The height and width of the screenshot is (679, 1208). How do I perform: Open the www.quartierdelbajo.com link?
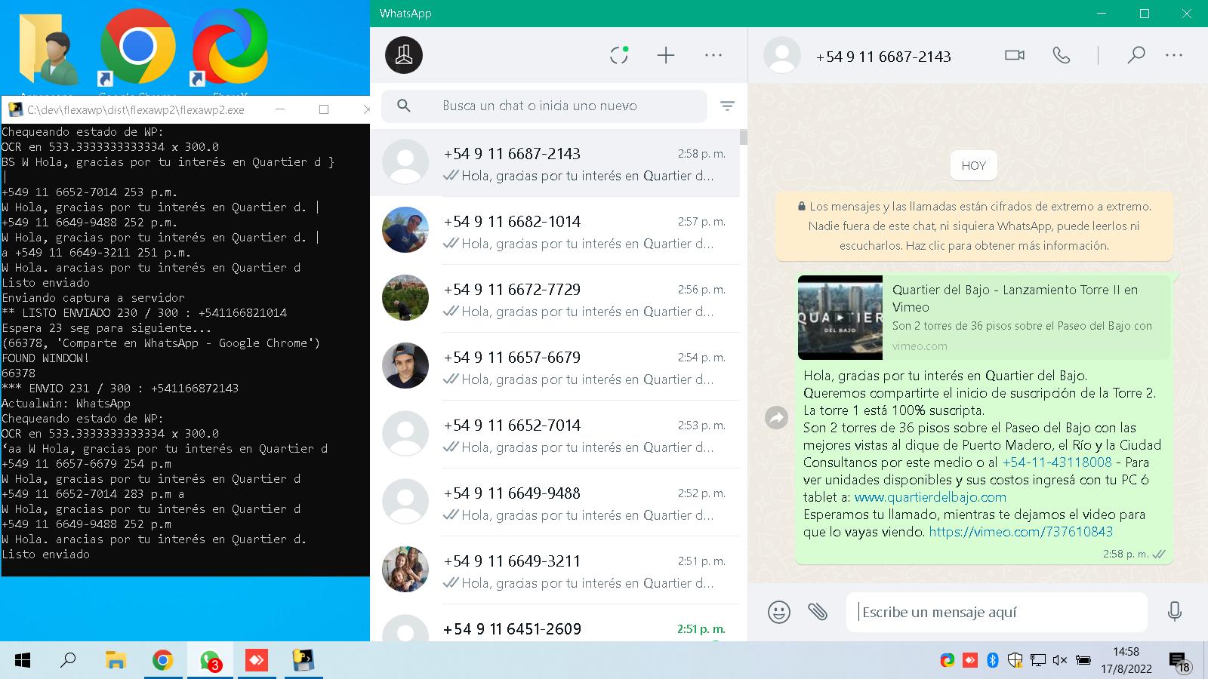[930, 497]
